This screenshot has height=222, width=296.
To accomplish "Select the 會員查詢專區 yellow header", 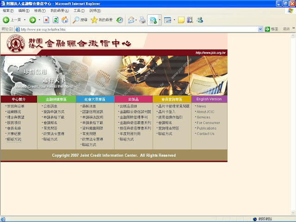I will pyautogui.click(x=172, y=99).
